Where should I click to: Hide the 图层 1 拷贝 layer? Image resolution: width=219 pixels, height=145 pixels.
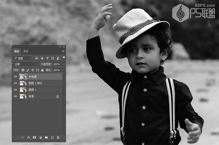[15, 83]
